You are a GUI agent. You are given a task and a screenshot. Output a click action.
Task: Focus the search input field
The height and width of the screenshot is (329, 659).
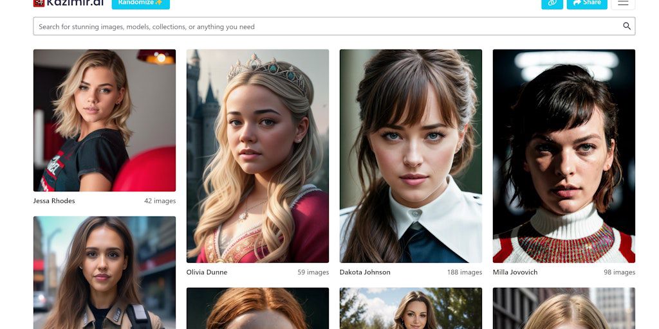tap(334, 26)
